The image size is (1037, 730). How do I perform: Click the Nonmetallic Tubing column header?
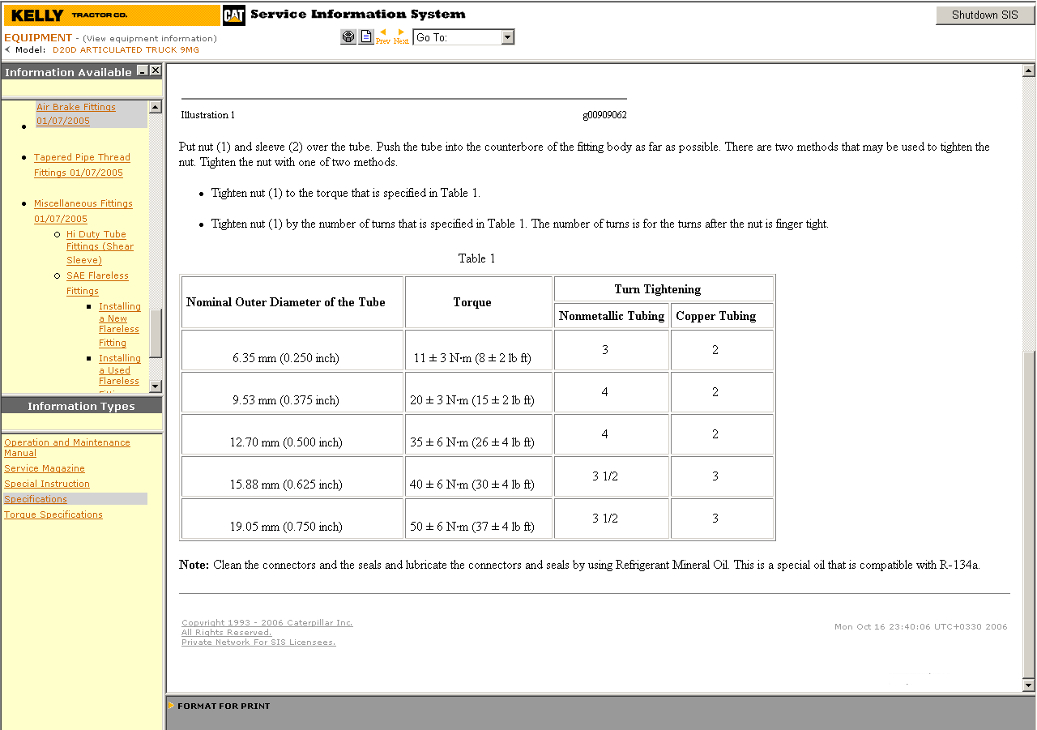pos(612,316)
